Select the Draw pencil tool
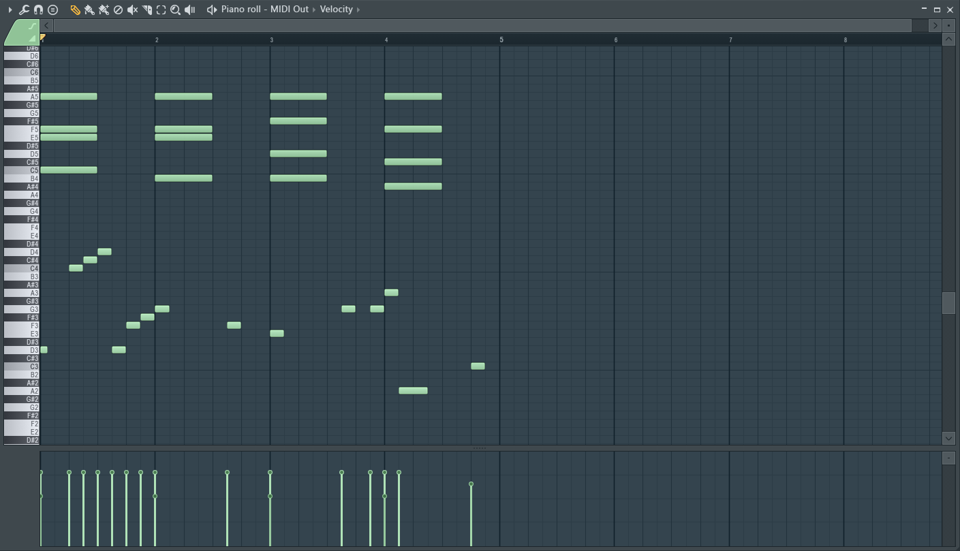 click(x=75, y=10)
